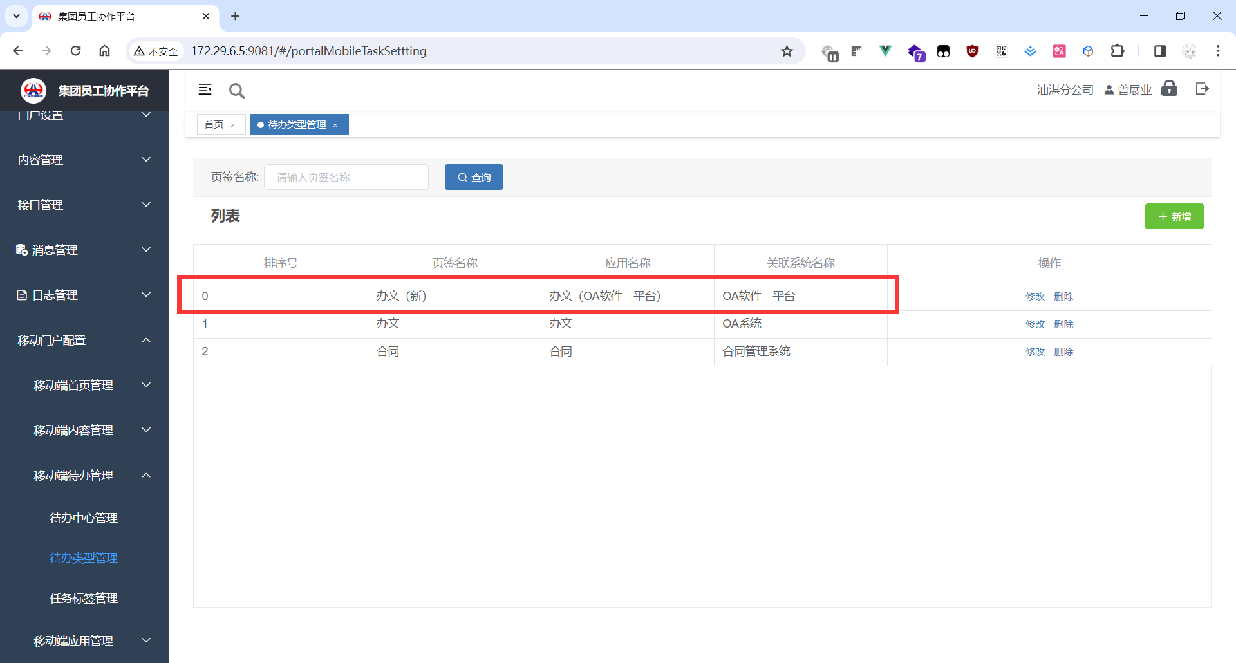Image resolution: width=1236 pixels, height=663 pixels.
Task: Click 删除 for the OA系统 row
Action: [x=1063, y=324]
